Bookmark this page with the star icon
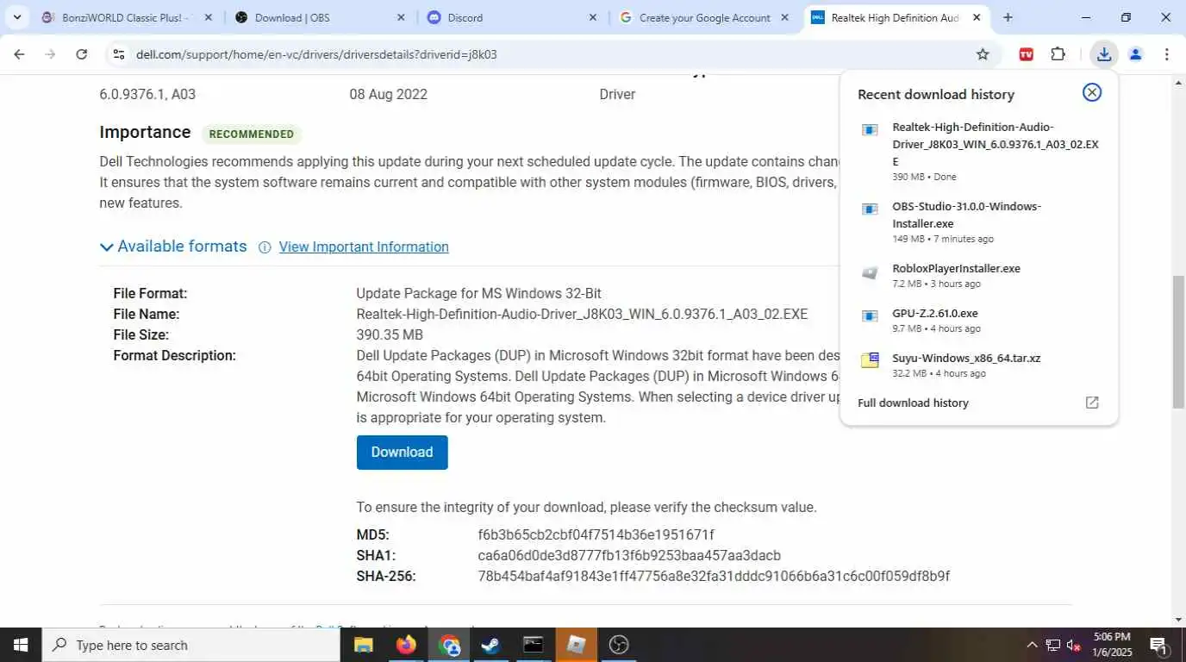 point(983,54)
